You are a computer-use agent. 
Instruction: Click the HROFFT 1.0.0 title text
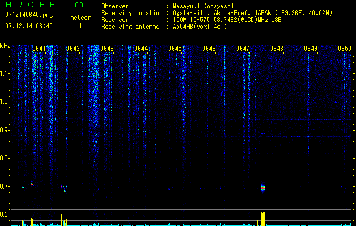click(x=44, y=5)
